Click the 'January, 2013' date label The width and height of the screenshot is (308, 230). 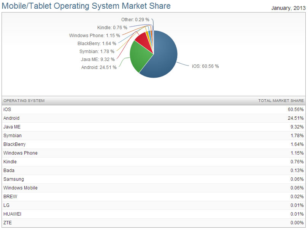point(288,8)
